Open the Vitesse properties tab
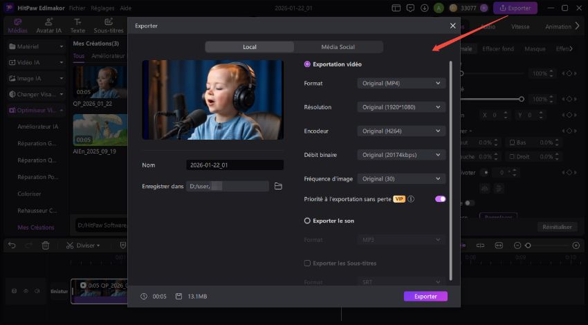588x325 pixels. (x=520, y=26)
